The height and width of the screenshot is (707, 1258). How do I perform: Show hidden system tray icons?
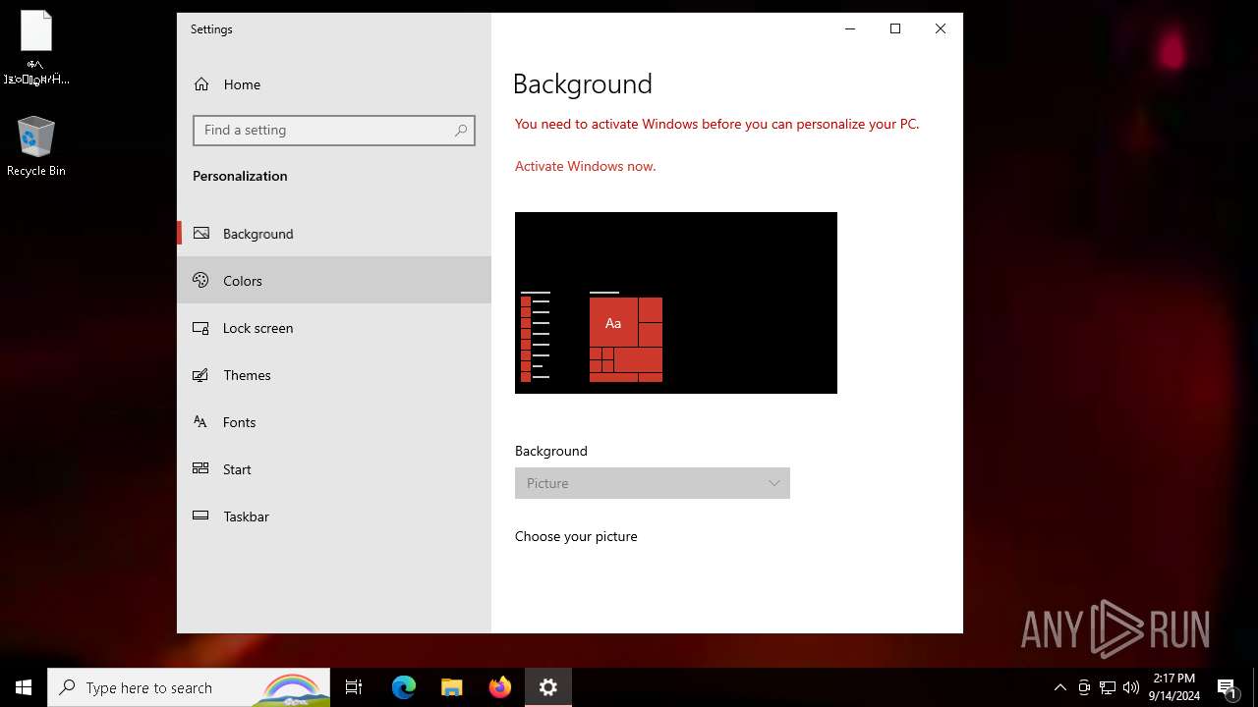point(1060,687)
